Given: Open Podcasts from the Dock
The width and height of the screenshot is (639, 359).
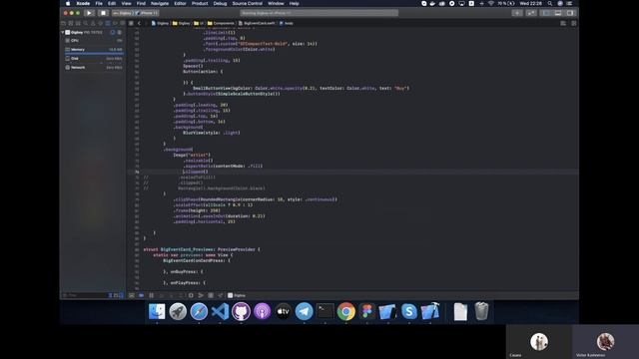Looking at the screenshot, I should click(x=262, y=311).
